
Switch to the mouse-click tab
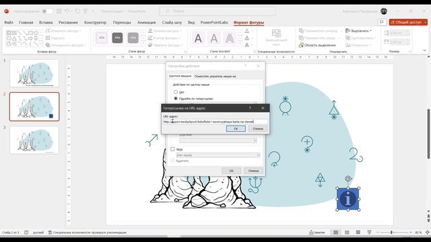(180, 76)
